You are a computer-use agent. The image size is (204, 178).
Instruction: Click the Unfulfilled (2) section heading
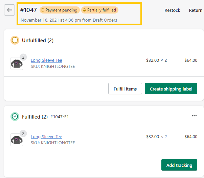tap(38, 41)
